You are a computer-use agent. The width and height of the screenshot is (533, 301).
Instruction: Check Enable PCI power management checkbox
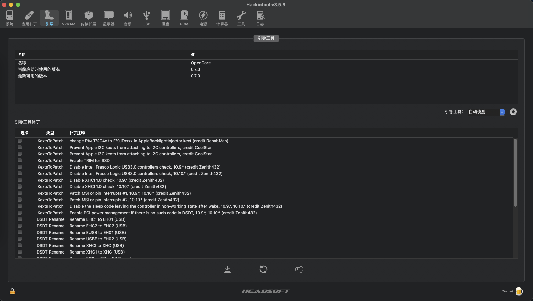pos(20,213)
